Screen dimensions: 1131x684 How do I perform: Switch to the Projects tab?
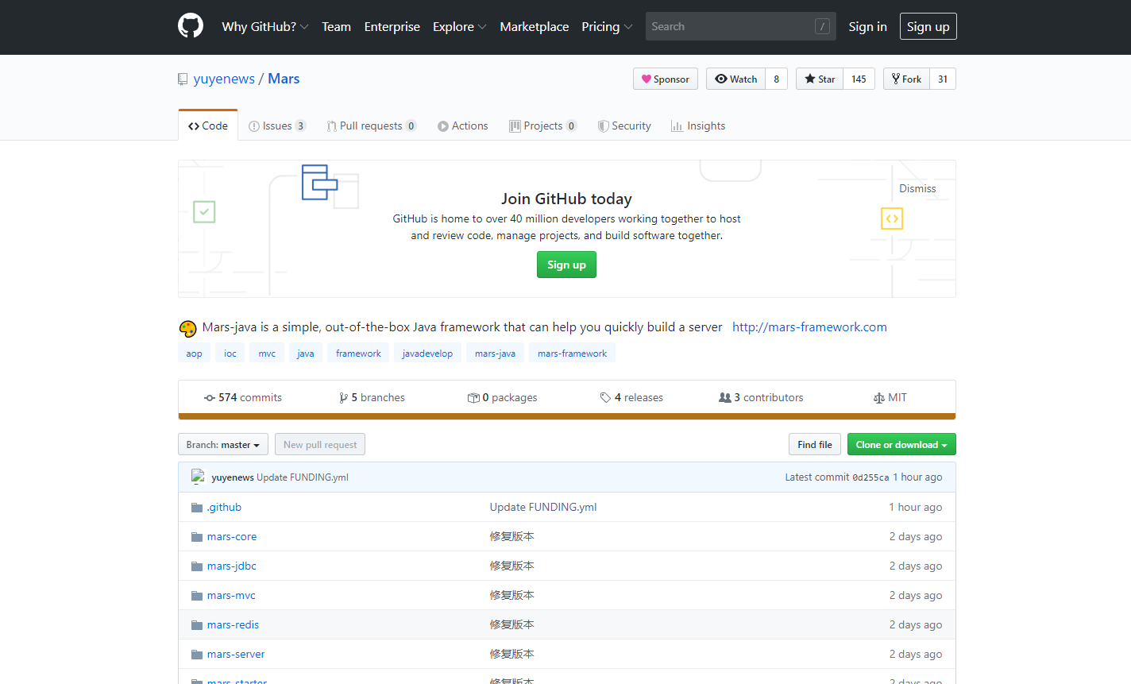[x=543, y=126]
